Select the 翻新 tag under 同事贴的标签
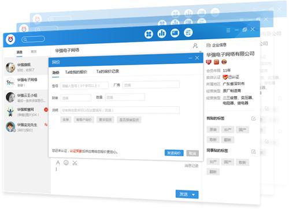Image resolution: width=289 pixels, height=210 pixels. tap(213, 171)
